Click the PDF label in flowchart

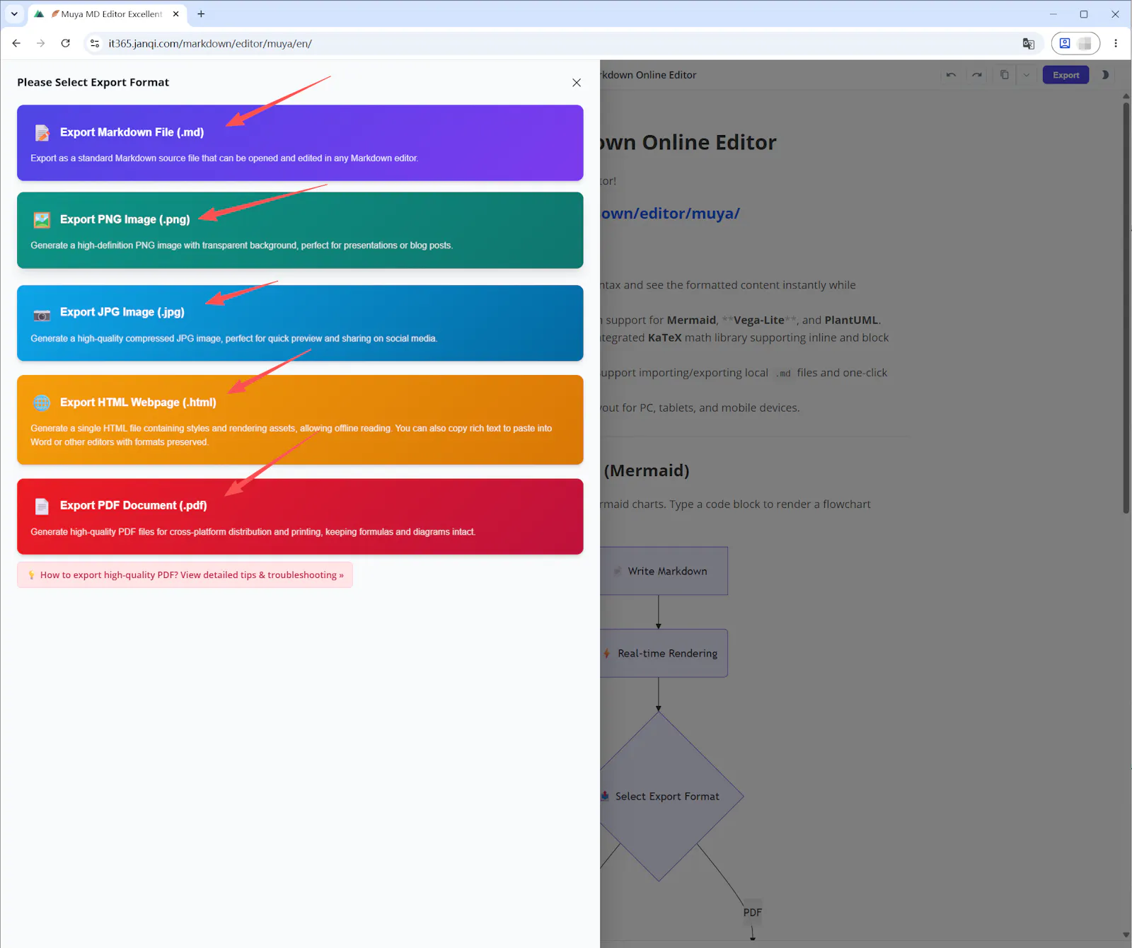point(753,913)
